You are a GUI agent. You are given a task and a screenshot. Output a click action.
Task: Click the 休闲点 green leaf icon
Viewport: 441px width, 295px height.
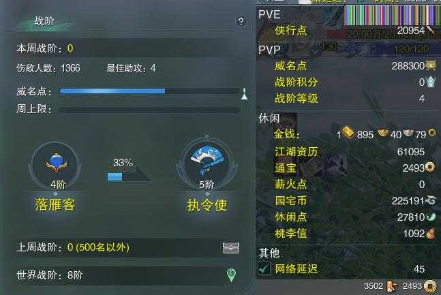tap(431, 217)
